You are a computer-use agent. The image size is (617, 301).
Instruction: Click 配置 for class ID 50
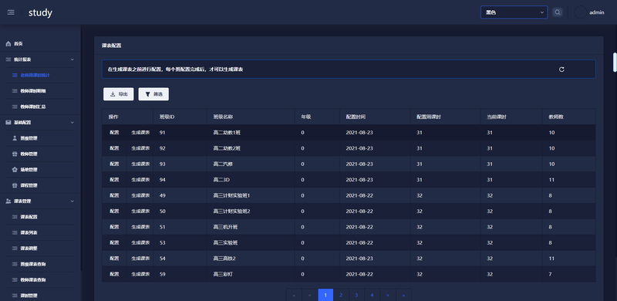pyautogui.click(x=114, y=211)
